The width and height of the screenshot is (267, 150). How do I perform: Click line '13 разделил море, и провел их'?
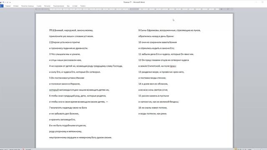click(161, 72)
